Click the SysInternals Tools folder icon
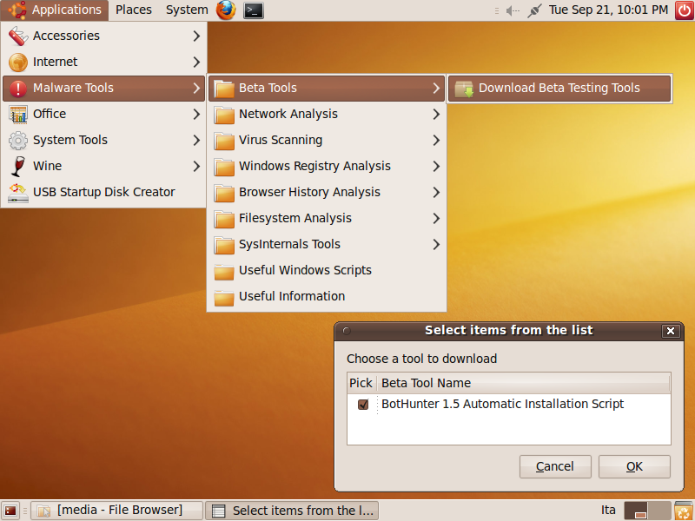This screenshot has height=521, width=695. tap(224, 245)
